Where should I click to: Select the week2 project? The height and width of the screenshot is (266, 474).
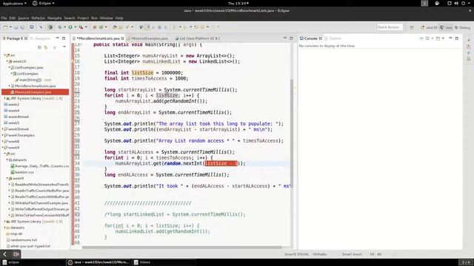[x=12, y=104]
